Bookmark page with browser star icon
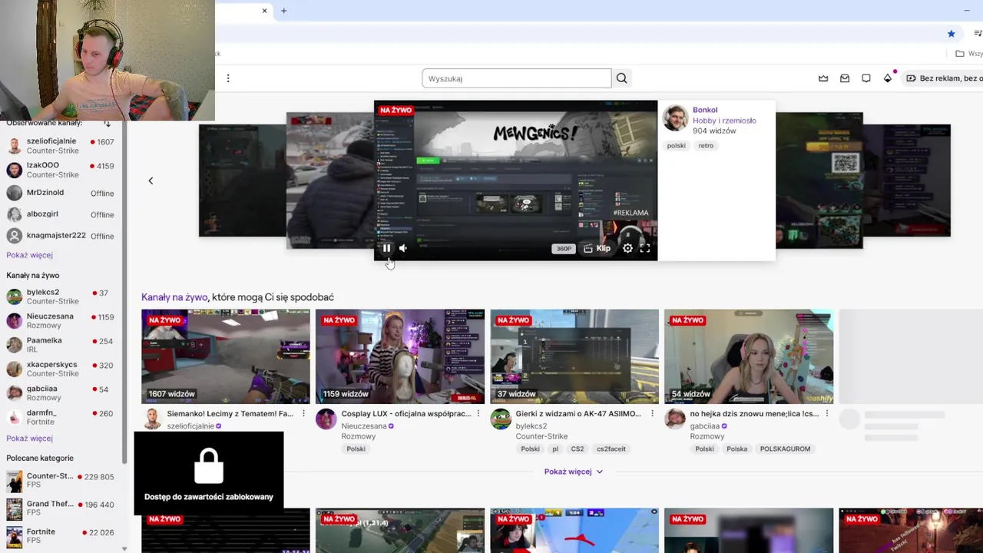This screenshot has width=983, height=553. point(951,33)
